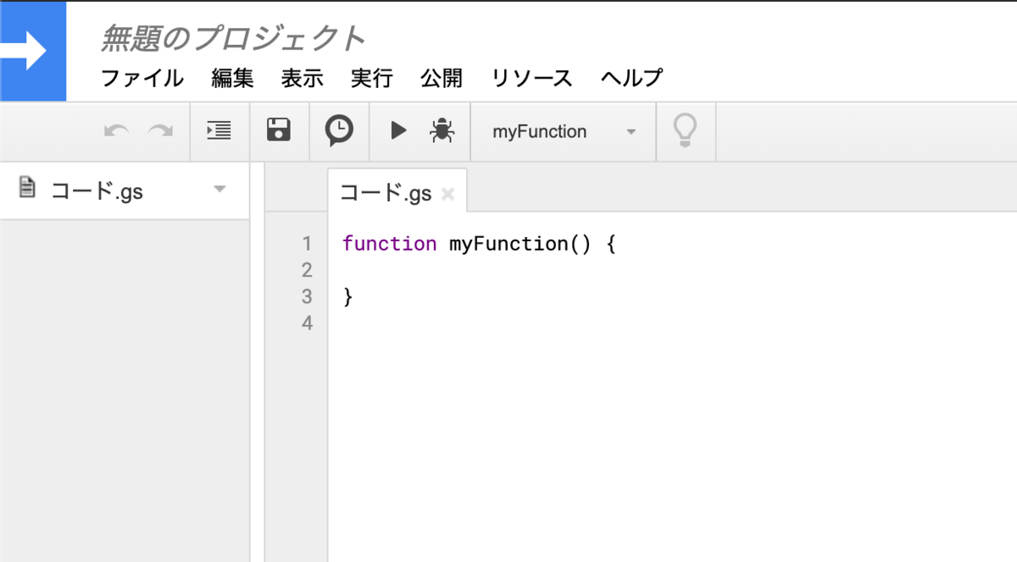Click the blue arrow logo top left
Viewport: 1017px width, 562px height.
(32, 51)
